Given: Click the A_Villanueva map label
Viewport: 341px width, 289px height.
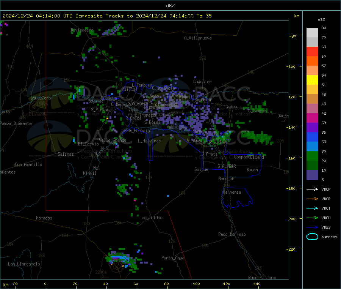Looking at the screenshot, I should (x=198, y=38).
